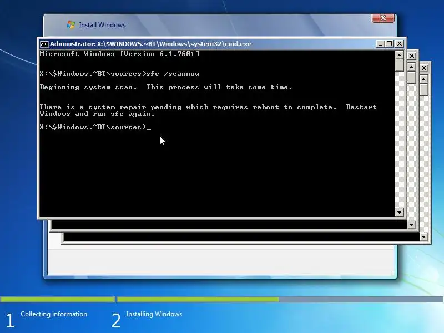Minimize the front cmd.exe window

pos(380,44)
